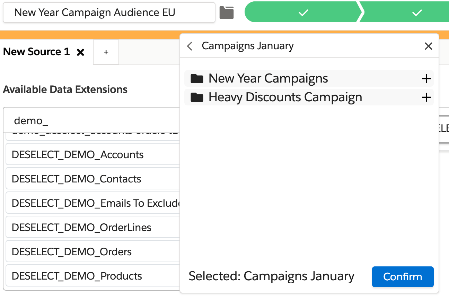Choose DESELECT_DEMO_Products data extension
Screen dimensions: 449x299
77,276
